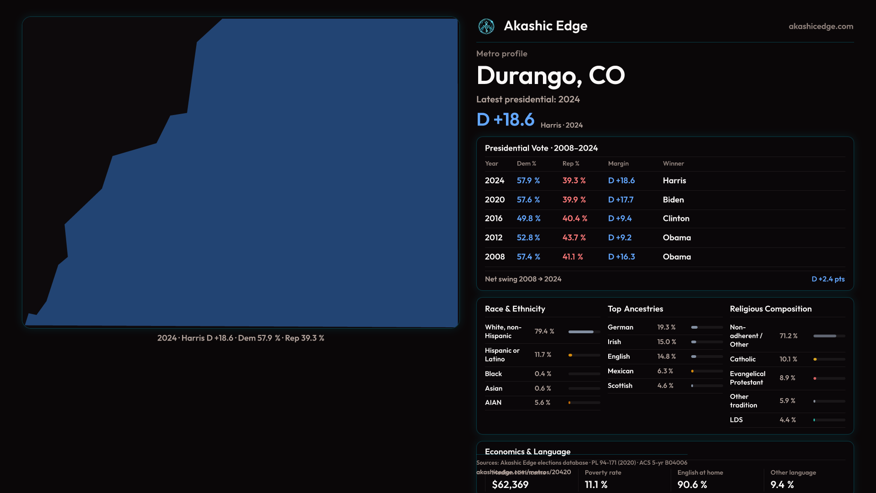
Task: Click the German ancestry bar
Action: pyautogui.click(x=694, y=327)
